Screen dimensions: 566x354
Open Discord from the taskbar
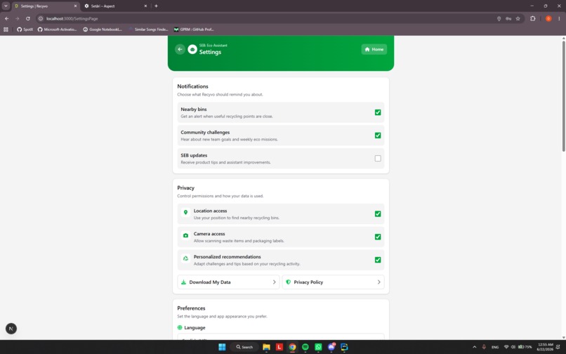(331, 347)
